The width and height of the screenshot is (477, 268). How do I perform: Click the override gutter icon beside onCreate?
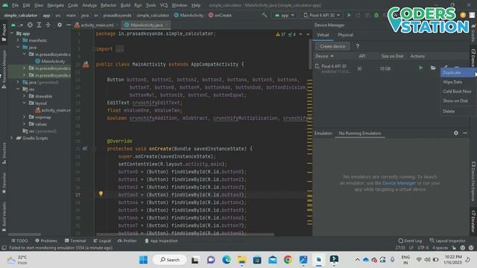[85, 149]
